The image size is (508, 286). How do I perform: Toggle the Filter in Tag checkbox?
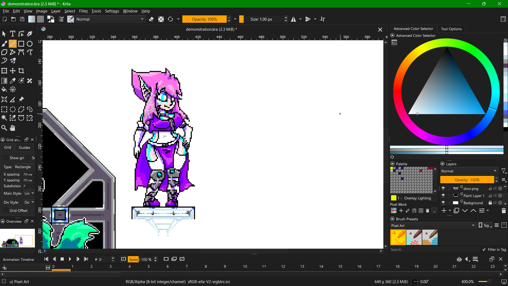click(x=484, y=249)
